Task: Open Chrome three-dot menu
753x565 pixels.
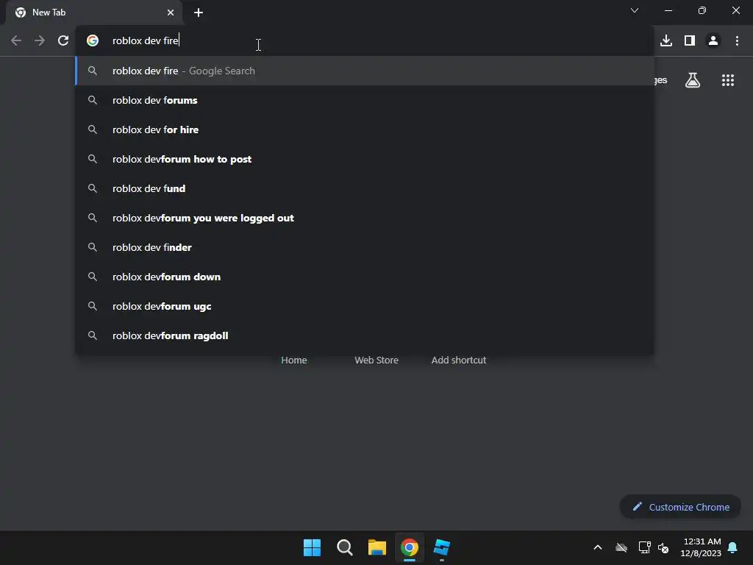Action: click(x=737, y=41)
